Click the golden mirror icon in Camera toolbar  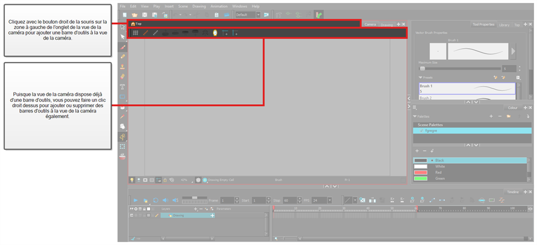[215, 33]
